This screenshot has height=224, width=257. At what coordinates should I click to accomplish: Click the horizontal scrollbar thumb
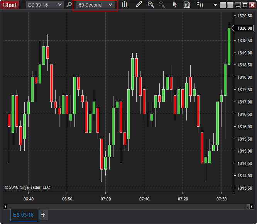pos(248,207)
